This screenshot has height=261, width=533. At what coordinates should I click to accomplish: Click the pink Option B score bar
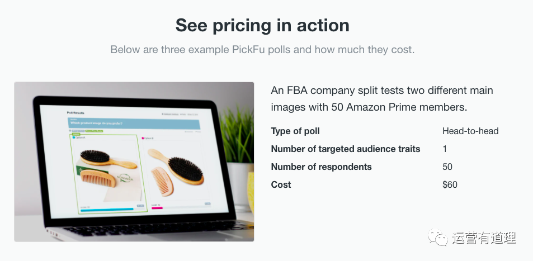point(157,208)
